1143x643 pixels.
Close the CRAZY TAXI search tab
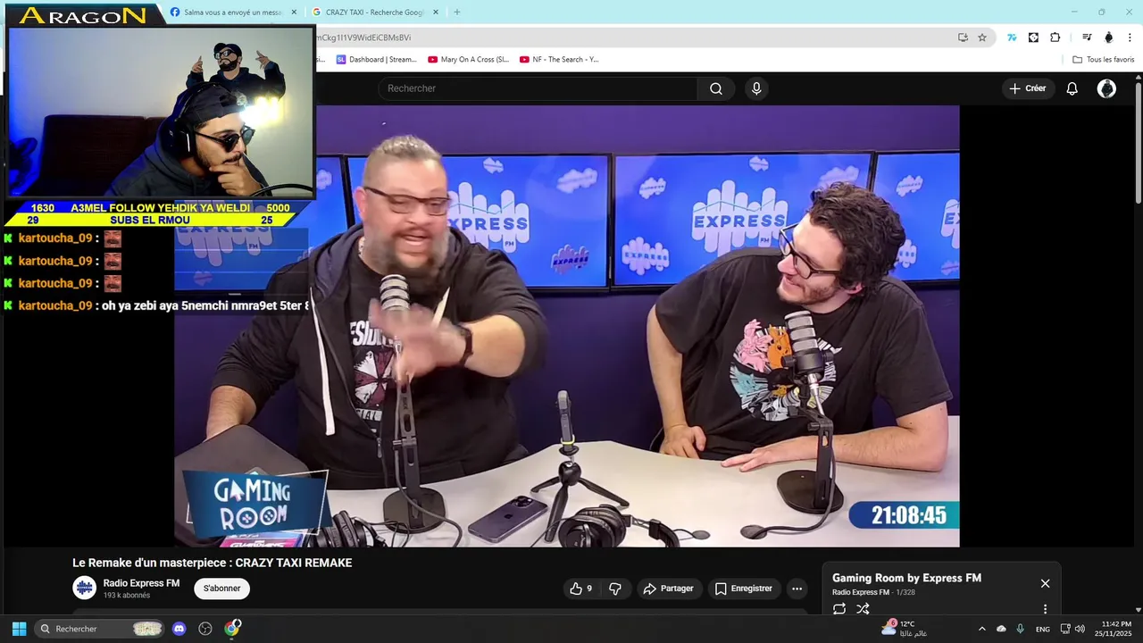pos(437,13)
